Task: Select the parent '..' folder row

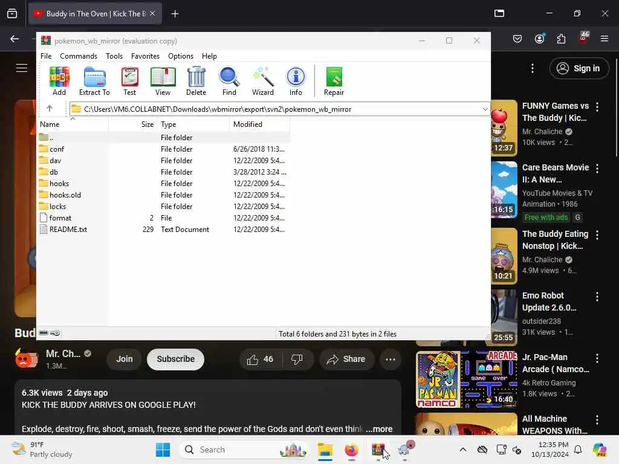Action: (x=163, y=137)
